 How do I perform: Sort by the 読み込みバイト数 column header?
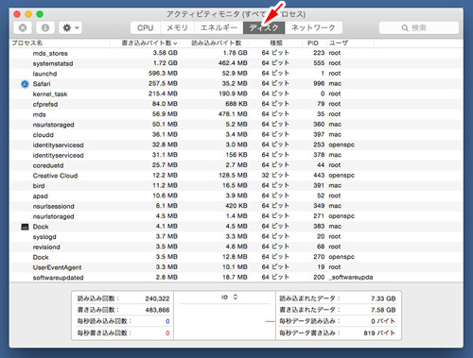coord(217,43)
